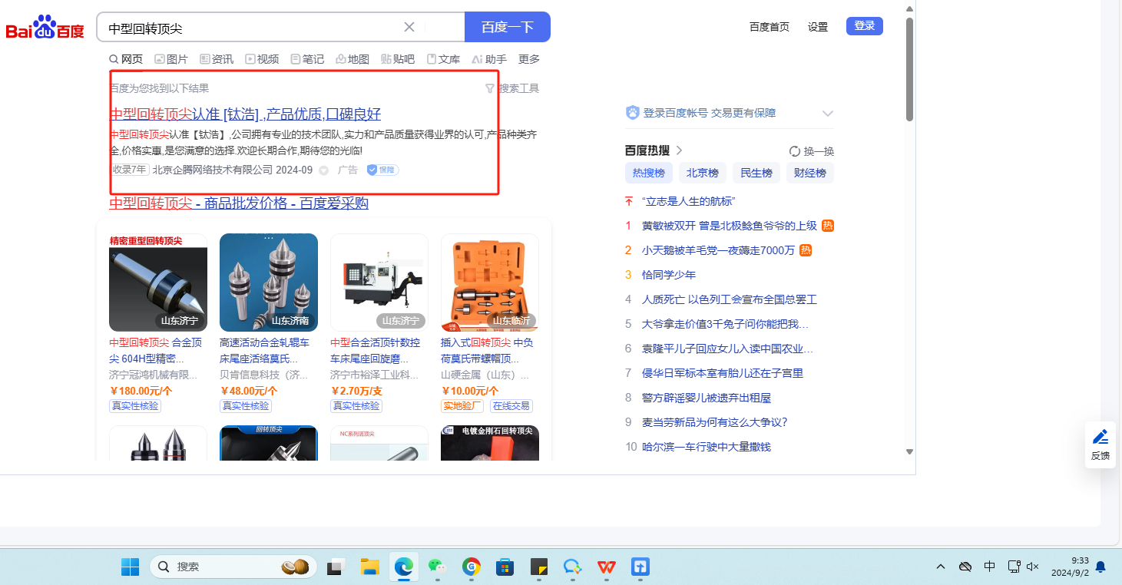Click the cloud sync tray icon
Image resolution: width=1122 pixels, height=585 pixels.
[x=965, y=567]
